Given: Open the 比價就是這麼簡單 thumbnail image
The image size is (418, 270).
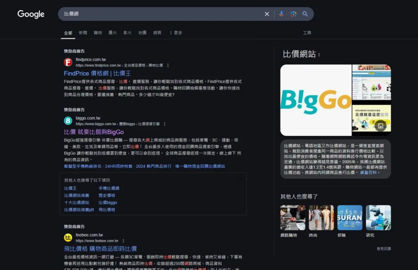Looking at the screenshot, I should [371, 118].
